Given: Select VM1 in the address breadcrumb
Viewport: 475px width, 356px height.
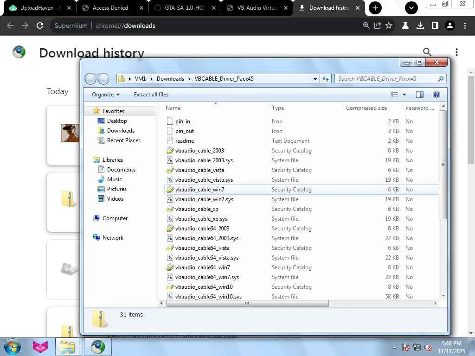Looking at the screenshot, I should click(x=140, y=79).
